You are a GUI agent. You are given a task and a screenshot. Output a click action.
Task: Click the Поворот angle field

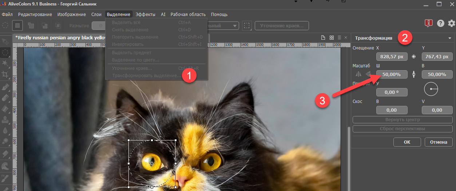point(392,92)
